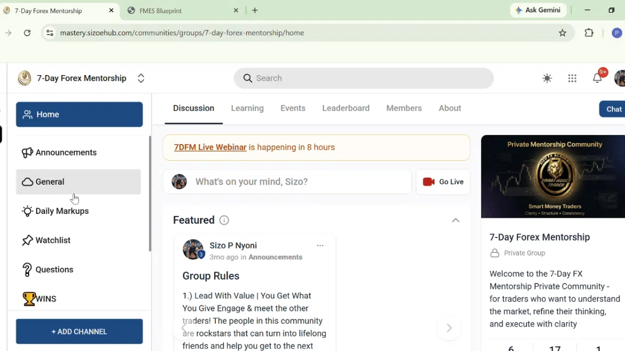The image size is (625, 351).
Task: Toggle the light/dark theme sun icon
Action: tap(547, 78)
